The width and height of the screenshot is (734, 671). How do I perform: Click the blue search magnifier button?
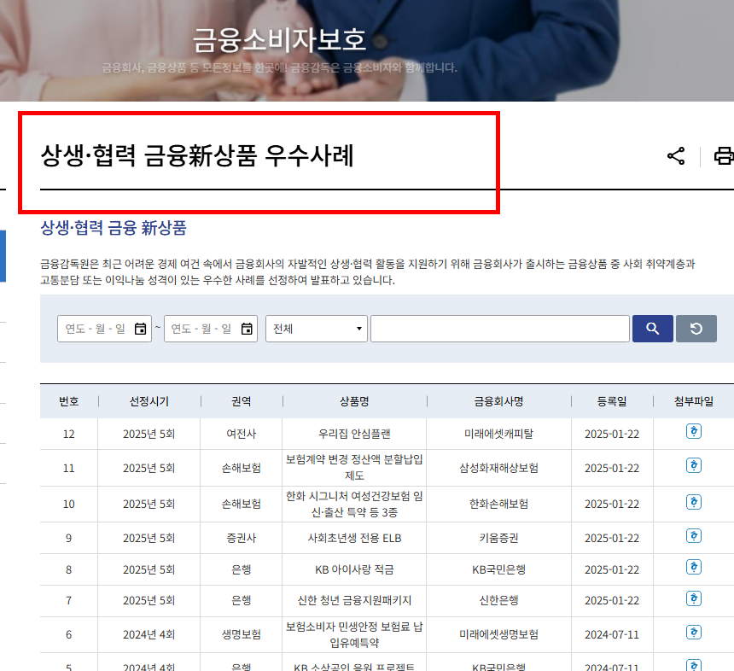tap(651, 329)
